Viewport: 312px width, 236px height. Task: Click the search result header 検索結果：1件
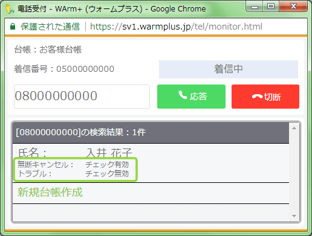[151, 133]
